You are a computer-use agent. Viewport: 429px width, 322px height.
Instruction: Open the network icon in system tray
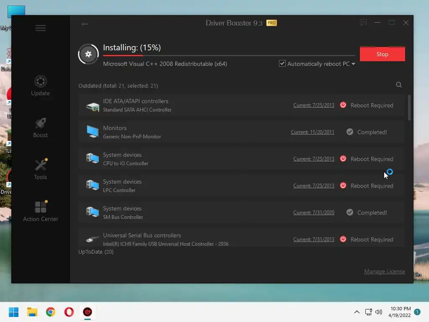(x=369, y=312)
